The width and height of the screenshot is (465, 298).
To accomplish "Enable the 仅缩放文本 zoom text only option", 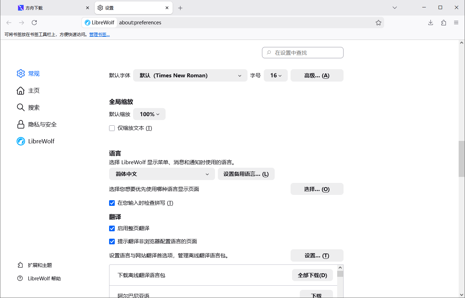I will click(112, 128).
